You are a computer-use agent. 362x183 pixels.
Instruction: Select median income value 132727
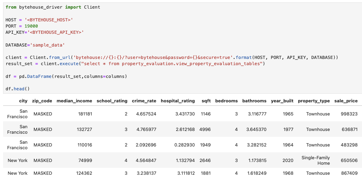point(84,129)
